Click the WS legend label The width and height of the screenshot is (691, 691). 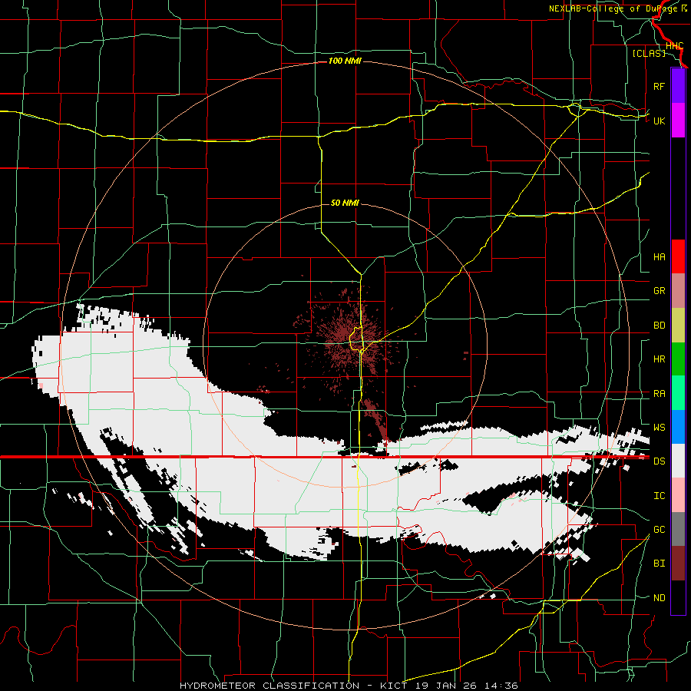(659, 428)
